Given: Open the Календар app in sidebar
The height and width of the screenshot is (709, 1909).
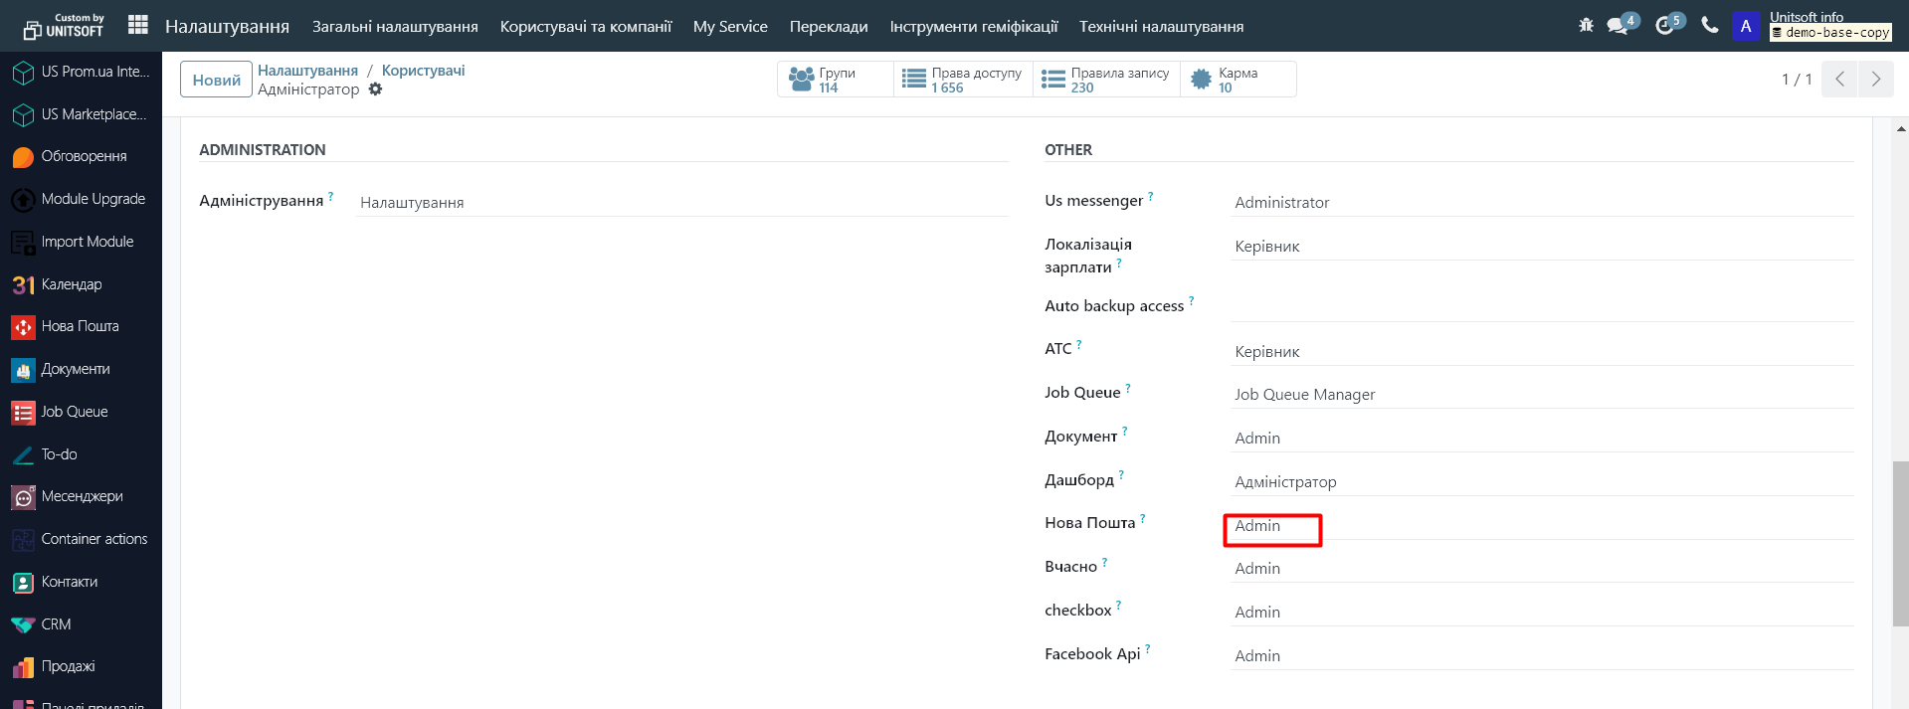Looking at the screenshot, I should click(72, 284).
